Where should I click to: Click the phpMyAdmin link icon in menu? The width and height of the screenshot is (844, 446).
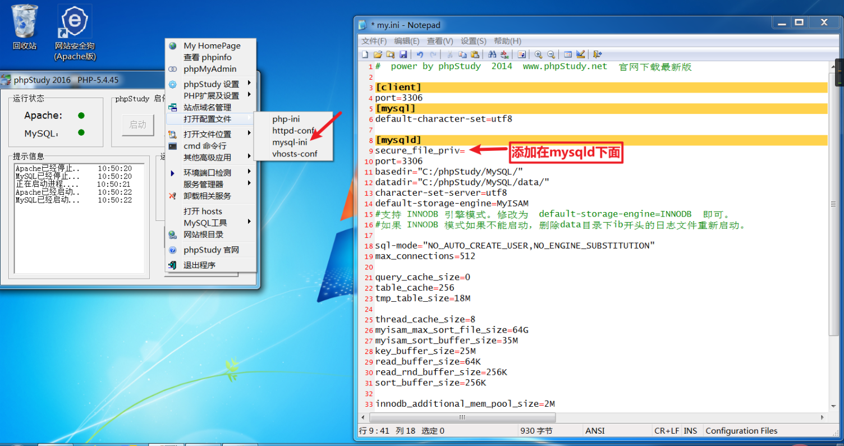point(173,69)
